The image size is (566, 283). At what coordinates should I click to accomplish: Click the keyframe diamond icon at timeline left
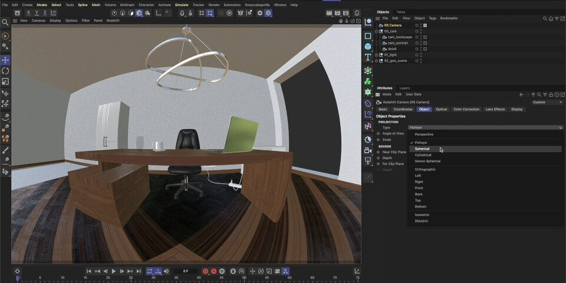pyautogui.click(x=17, y=271)
